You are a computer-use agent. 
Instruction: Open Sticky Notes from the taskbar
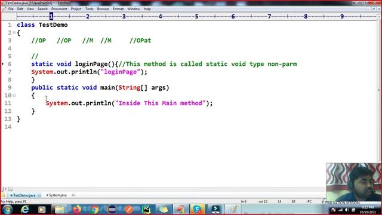coord(164,210)
